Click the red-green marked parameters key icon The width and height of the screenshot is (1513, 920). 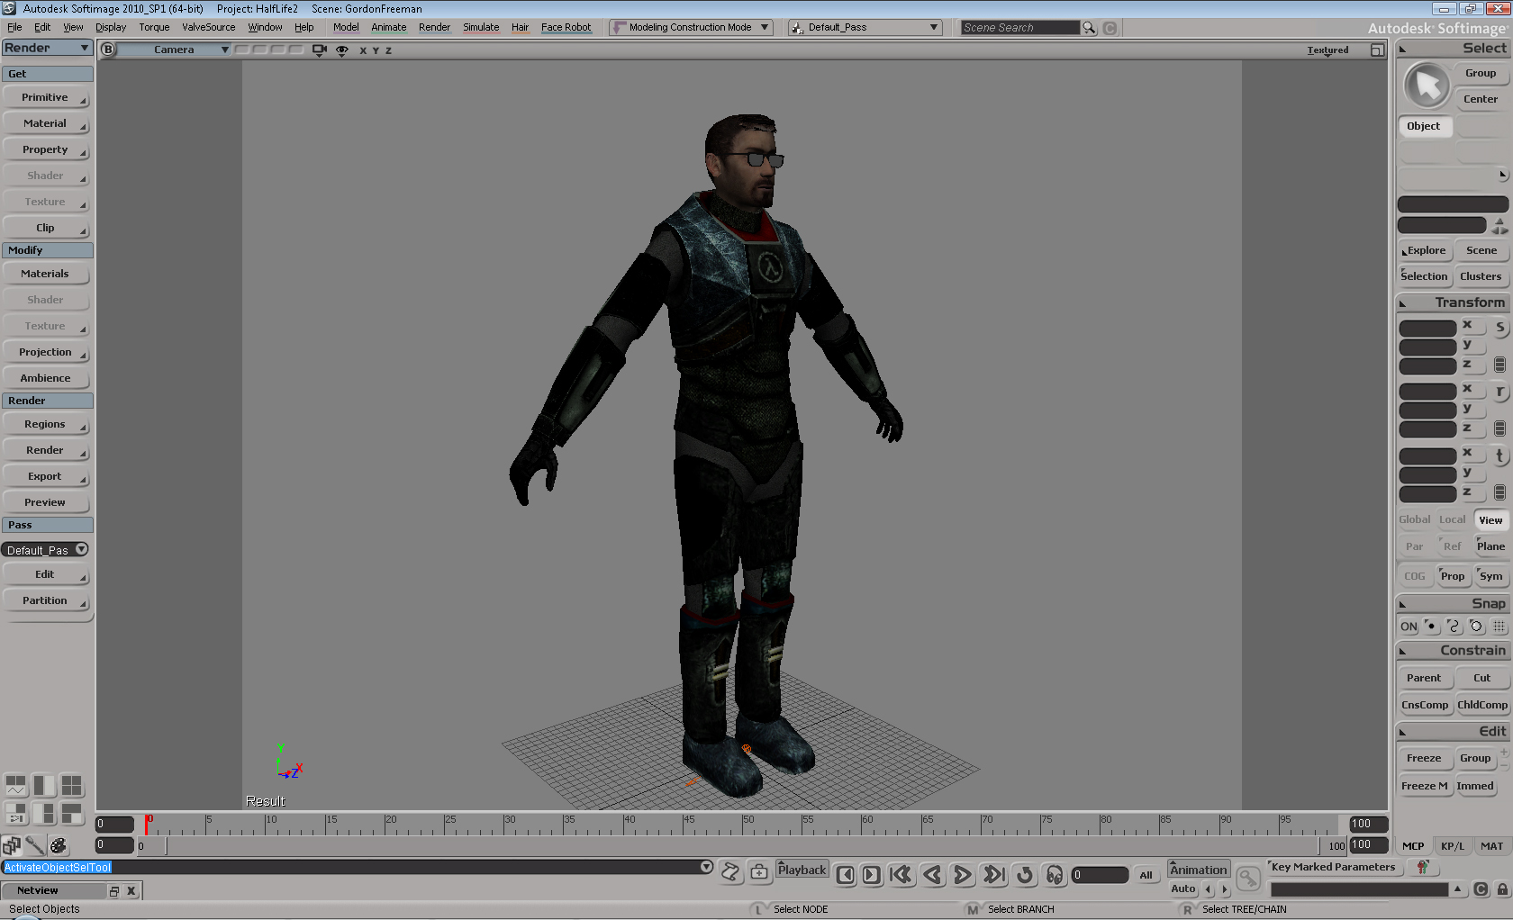click(1423, 867)
